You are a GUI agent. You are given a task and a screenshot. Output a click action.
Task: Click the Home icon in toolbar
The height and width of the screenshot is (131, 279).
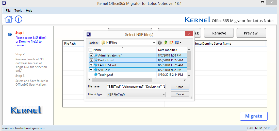(x=9, y=19)
